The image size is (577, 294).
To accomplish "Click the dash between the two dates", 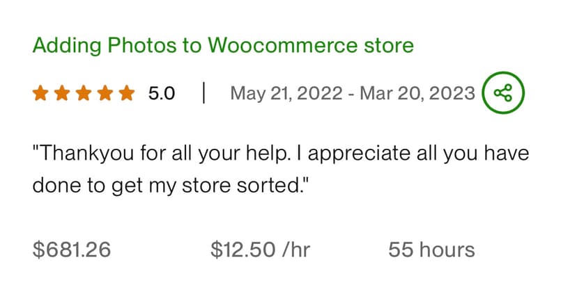I will pyautogui.click(x=351, y=93).
